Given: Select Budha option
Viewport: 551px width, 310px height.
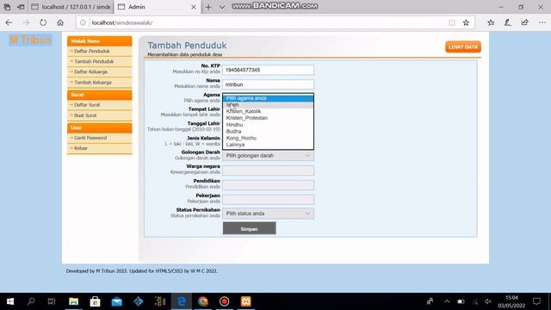Looking at the screenshot, I should (268, 132).
